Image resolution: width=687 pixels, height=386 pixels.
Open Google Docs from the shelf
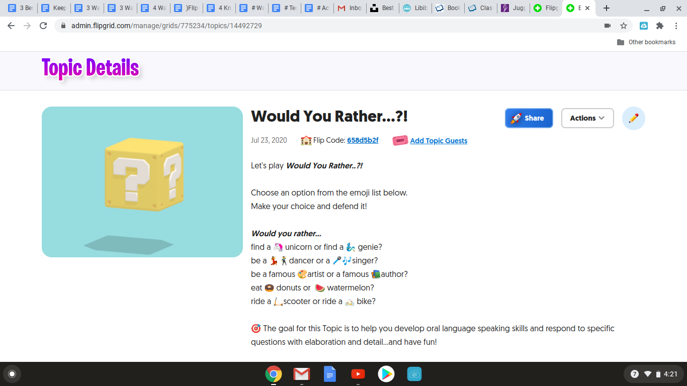tap(330, 374)
